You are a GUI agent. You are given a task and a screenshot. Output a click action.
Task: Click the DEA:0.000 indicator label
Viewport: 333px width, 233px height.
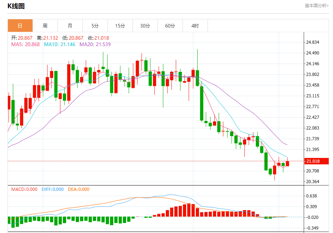pyautogui.click(x=79, y=189)
